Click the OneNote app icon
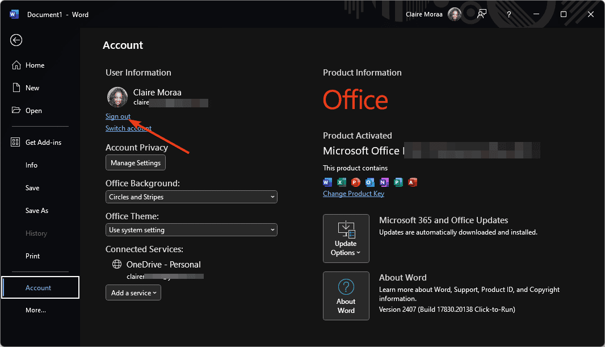The image size is (605, 347). coord(384,182)
